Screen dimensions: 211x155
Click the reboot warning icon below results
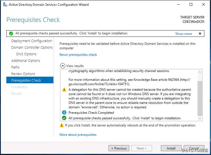[62, 125]
